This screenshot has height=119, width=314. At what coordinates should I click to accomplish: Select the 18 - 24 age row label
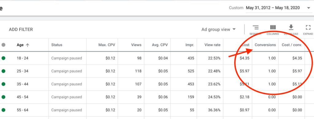pos(22,58)
